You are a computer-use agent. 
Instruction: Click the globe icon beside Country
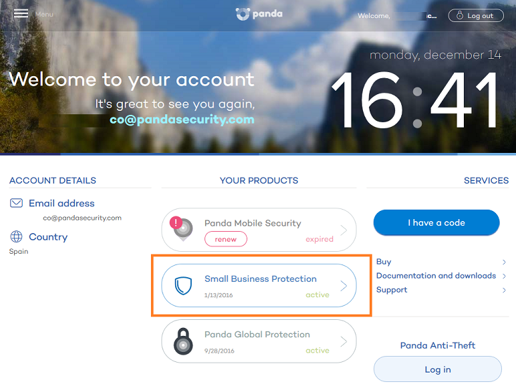coord(16,236)
